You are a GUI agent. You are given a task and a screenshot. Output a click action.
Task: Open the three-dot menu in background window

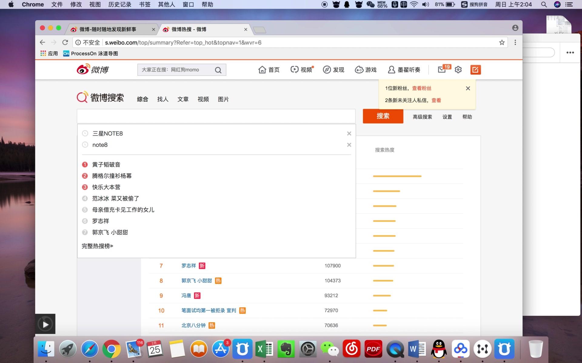(570, 53)
